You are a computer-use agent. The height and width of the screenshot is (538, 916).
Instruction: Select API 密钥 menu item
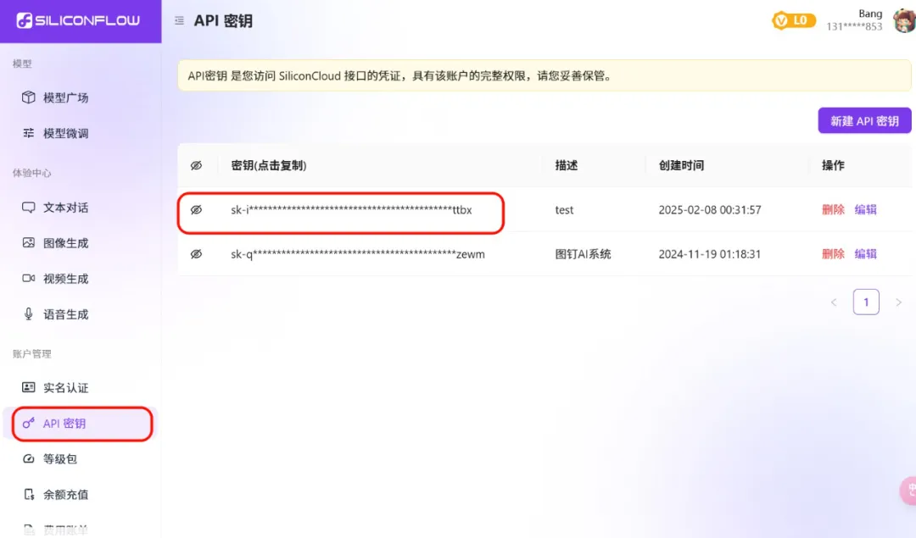click(x=64, y=424)
